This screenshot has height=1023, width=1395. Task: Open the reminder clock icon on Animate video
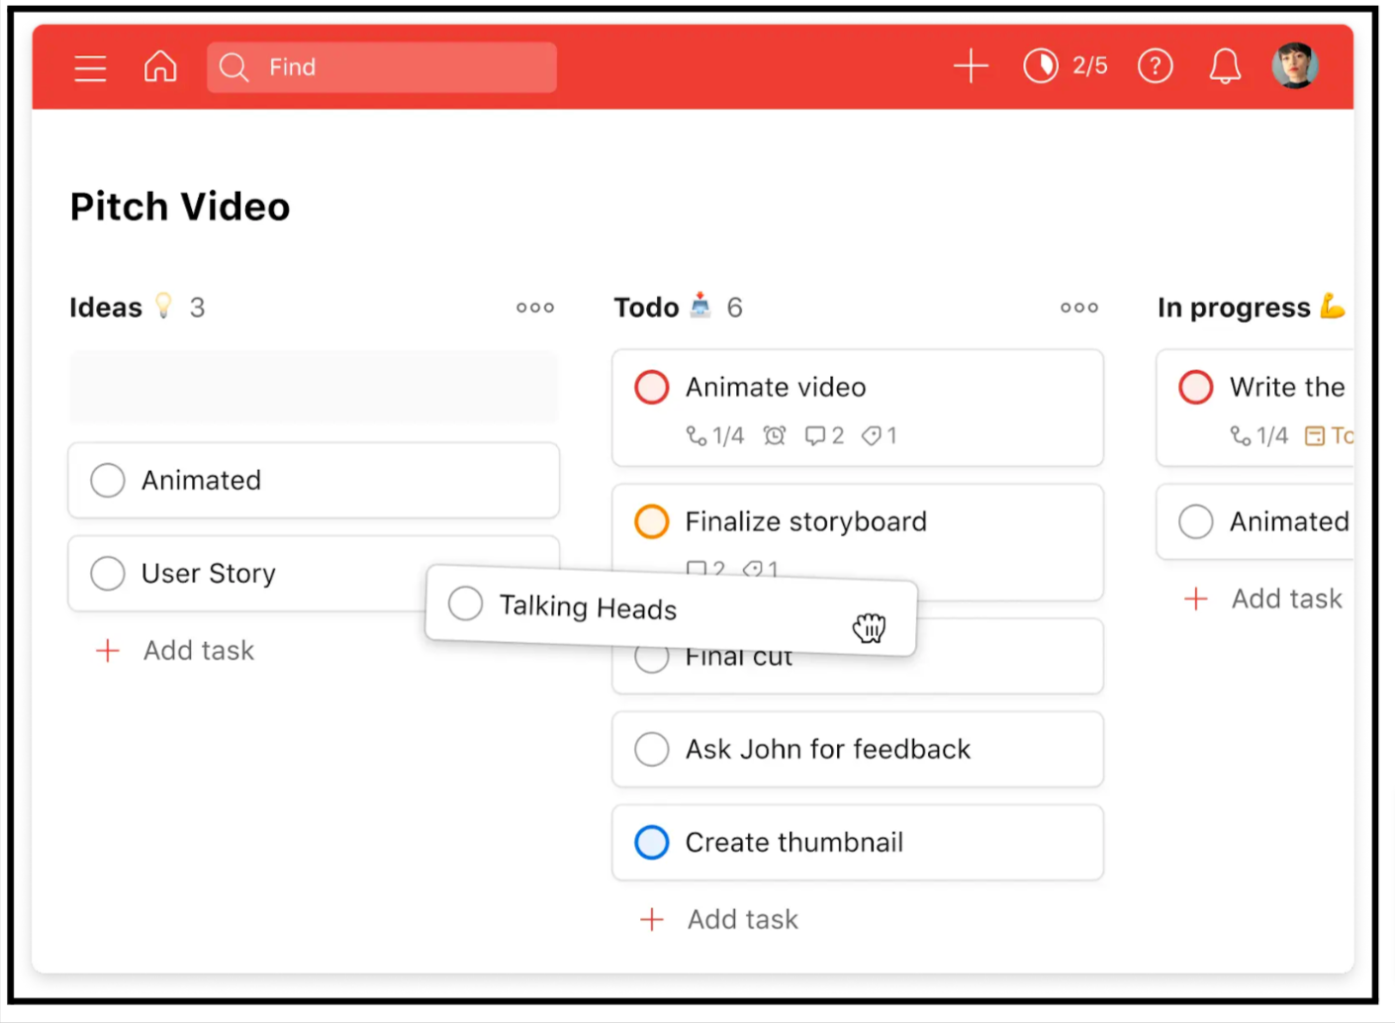774,435
